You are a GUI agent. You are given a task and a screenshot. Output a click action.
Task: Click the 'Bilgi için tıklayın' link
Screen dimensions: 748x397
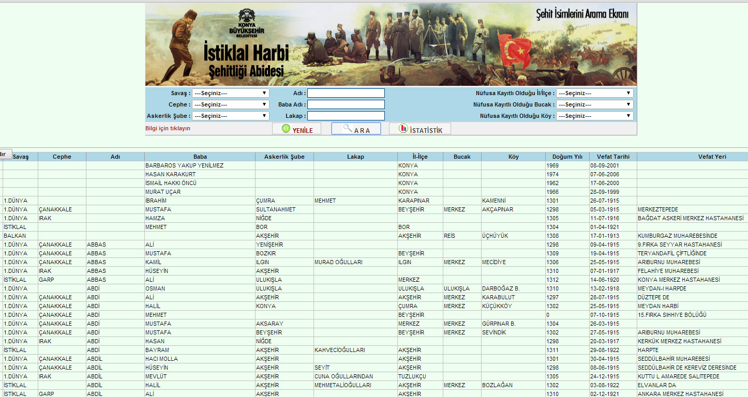click(x=168, y=128)
